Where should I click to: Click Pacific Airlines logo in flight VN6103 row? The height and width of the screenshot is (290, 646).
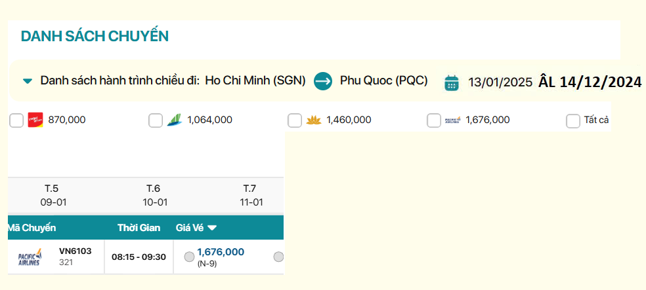pyautogui.click(x=30, y=257)
